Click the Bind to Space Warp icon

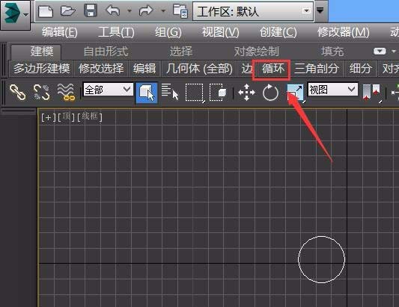pos(66,93)
